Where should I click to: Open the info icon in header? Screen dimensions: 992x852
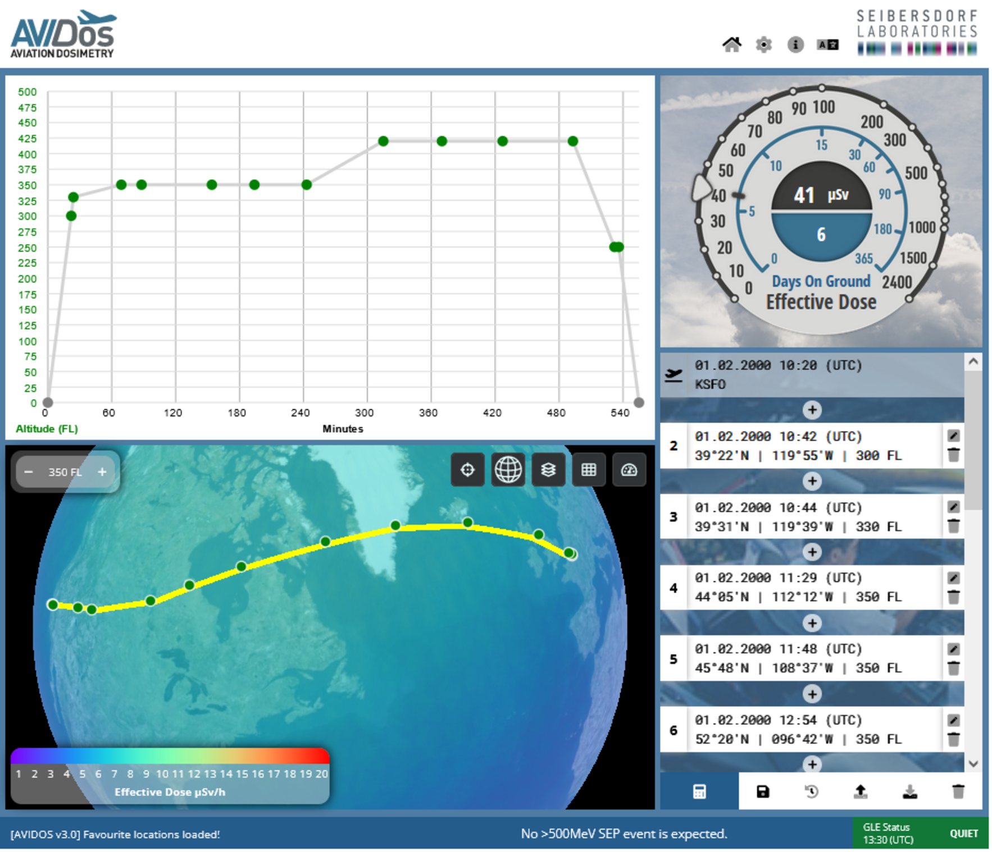[795, 44]
